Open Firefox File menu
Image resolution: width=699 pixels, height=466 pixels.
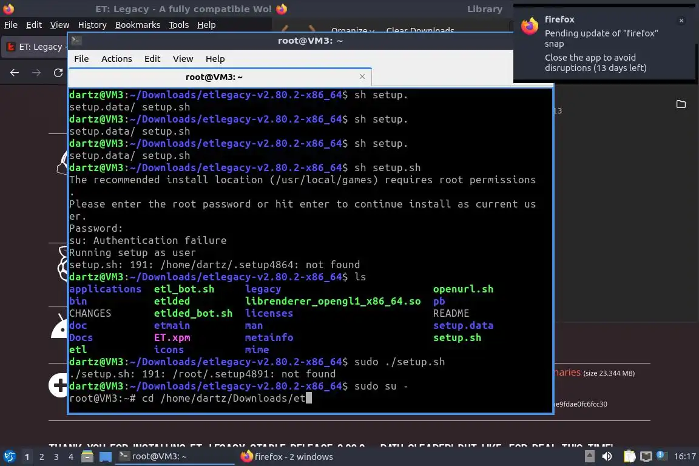[x=11, y=25]
